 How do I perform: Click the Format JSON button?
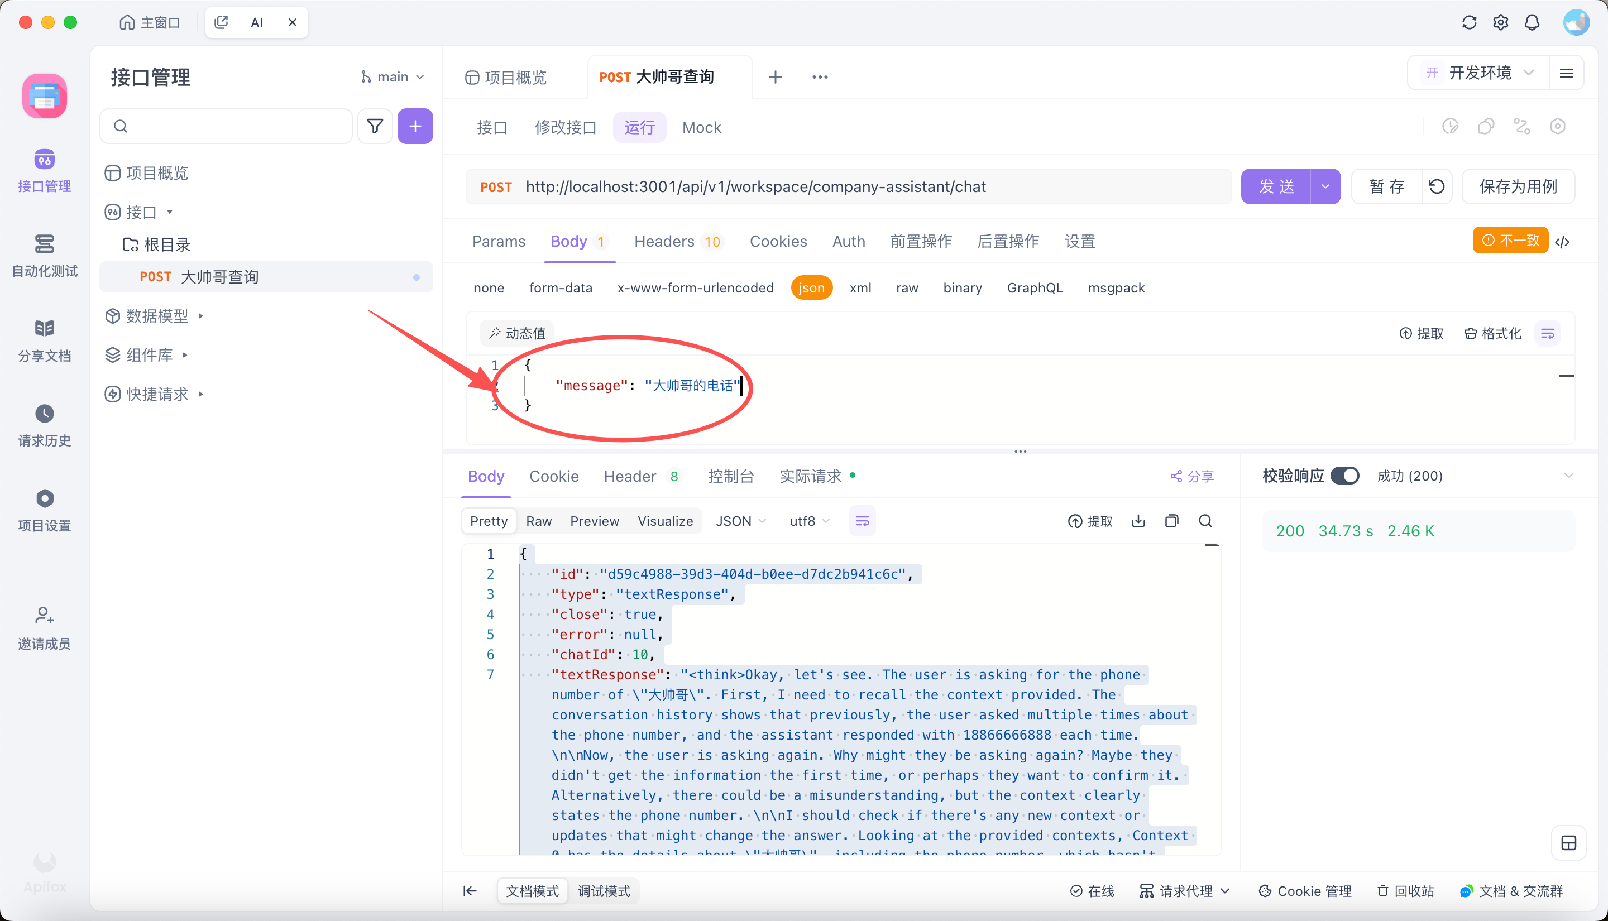pos(1492,333)
